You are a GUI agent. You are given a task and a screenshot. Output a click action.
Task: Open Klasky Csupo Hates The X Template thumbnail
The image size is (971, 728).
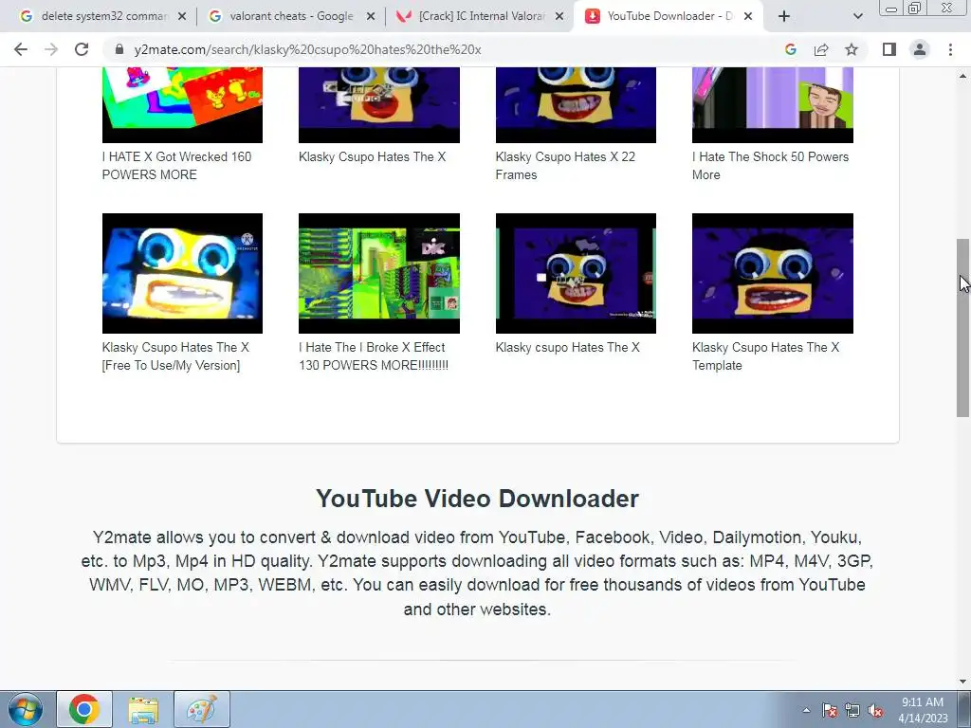click(772, 273)
